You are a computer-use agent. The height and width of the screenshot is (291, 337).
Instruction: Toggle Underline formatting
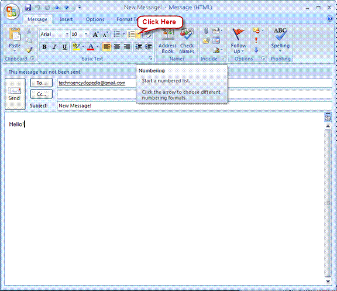[x=64, y=47]
